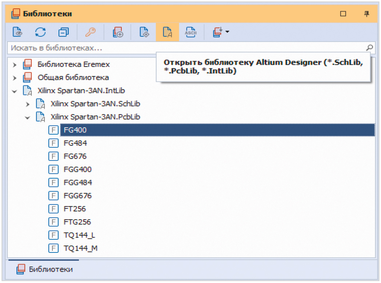Click the SchLib file icon
Image resolution: width=381 pixels, height=283 pixels.
point(40,104)
